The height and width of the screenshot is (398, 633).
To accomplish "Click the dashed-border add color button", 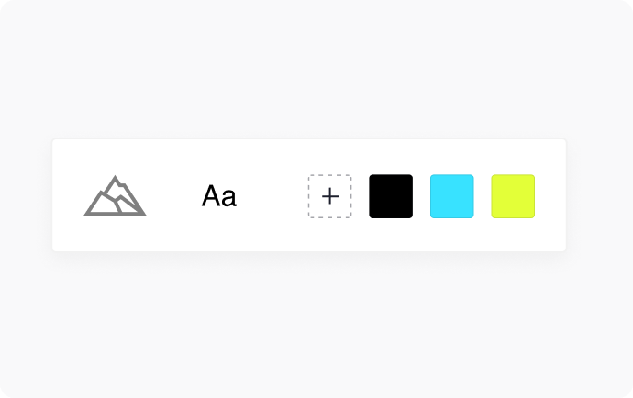I will [330, 196].
